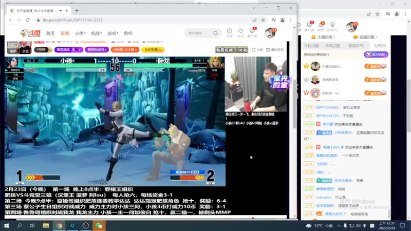Click the 13°C 小雨 weather widget on taskbar

[x=319, y=225]
